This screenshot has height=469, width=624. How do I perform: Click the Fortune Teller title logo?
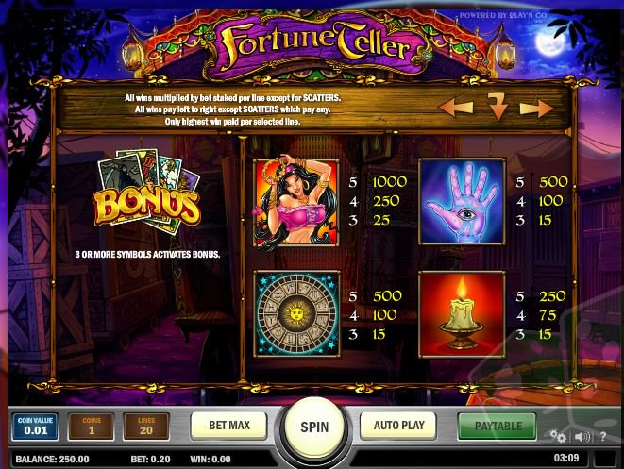click(316, 45)
